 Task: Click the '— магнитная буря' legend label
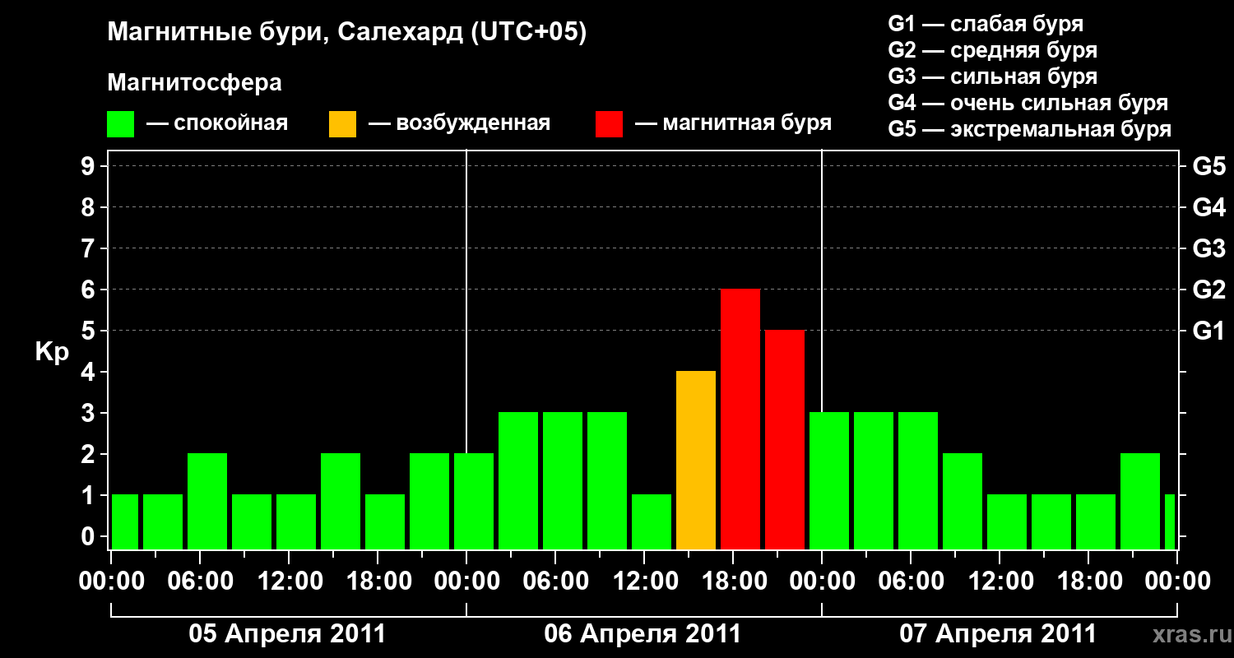(734, 124)
